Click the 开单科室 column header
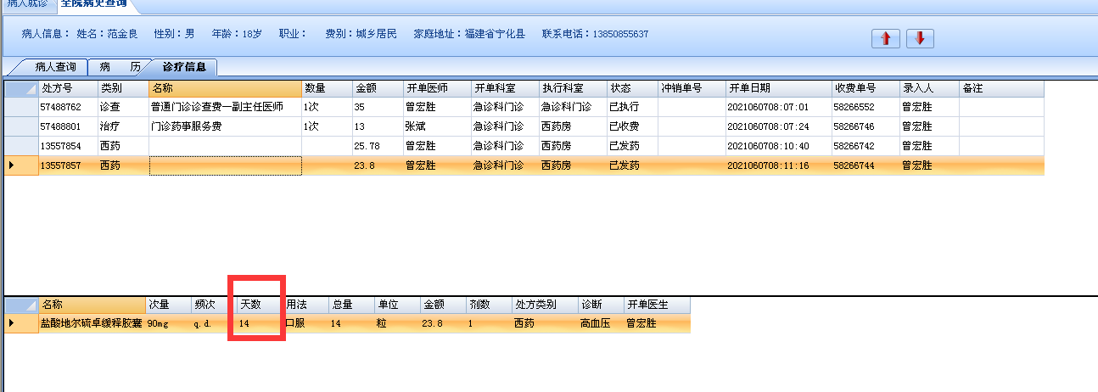Image resolution: width=1098 pixels, height=392 pixels. pos(505,88)
